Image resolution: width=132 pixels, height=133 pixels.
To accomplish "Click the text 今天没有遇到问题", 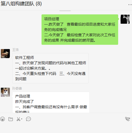I will click(50, 76).
